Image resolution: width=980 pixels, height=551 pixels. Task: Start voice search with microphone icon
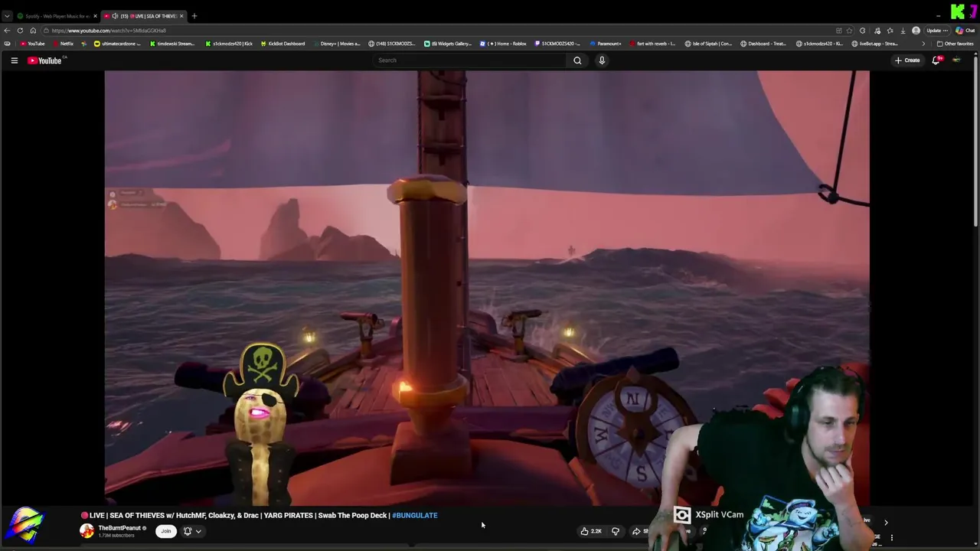[x=602, y=60]
